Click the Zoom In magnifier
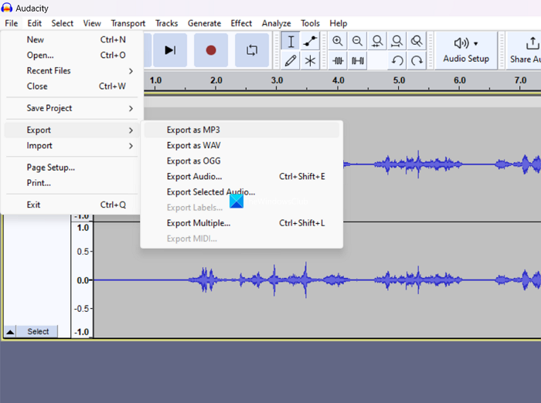Screen dimensions: 541x403 click(x=338, y=42)
